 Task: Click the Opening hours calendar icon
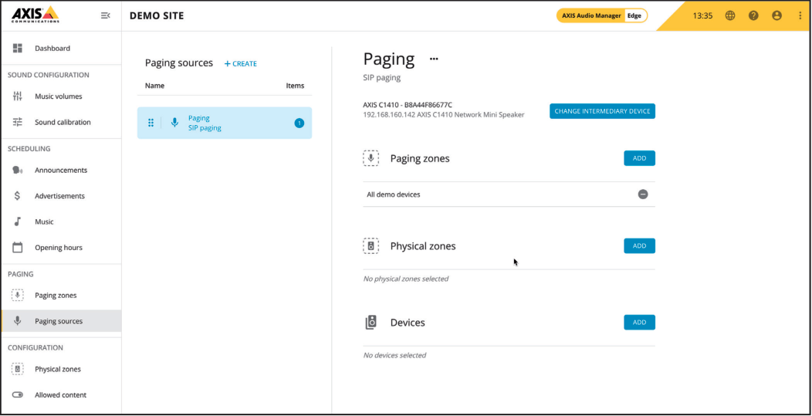pos(18,247)
